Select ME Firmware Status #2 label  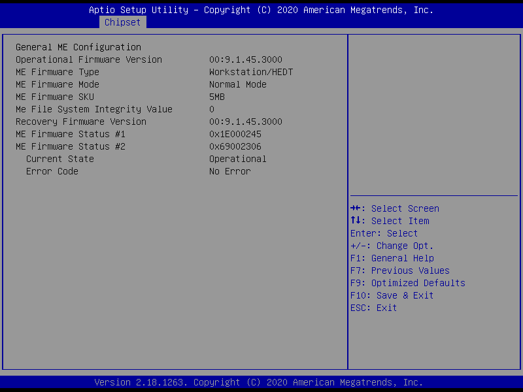click(71, 146)
